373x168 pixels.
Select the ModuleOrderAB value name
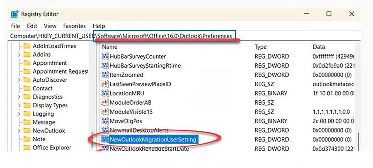point(131,103)
